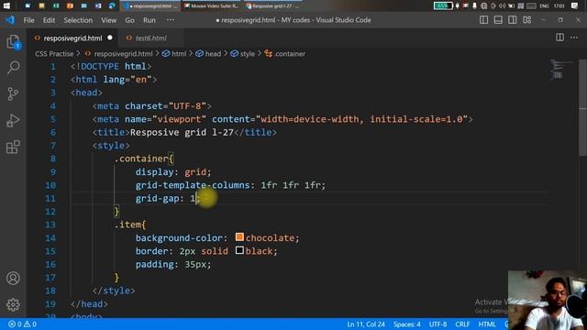Open the File menu
The image size is (587, 330).
(28, 20)
